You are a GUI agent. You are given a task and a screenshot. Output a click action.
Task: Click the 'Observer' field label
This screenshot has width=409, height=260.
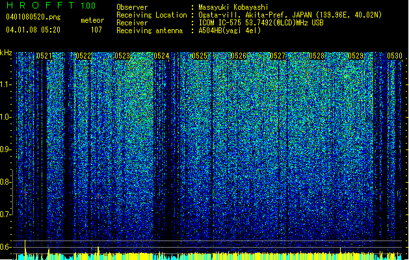(x=132, y=7)
